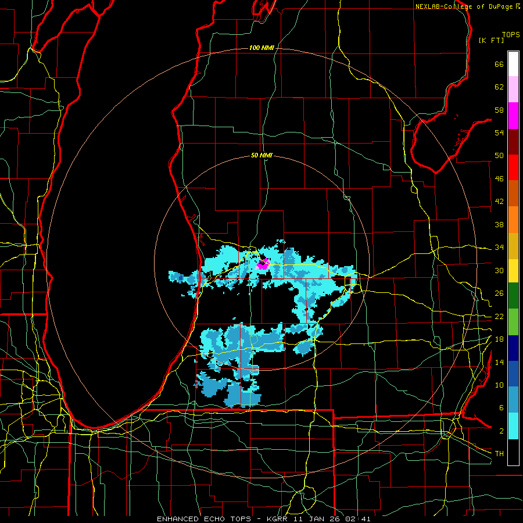Click the dark green 30 kft legend swatch
Screen dimensions: 523x523
pos(513,296)
